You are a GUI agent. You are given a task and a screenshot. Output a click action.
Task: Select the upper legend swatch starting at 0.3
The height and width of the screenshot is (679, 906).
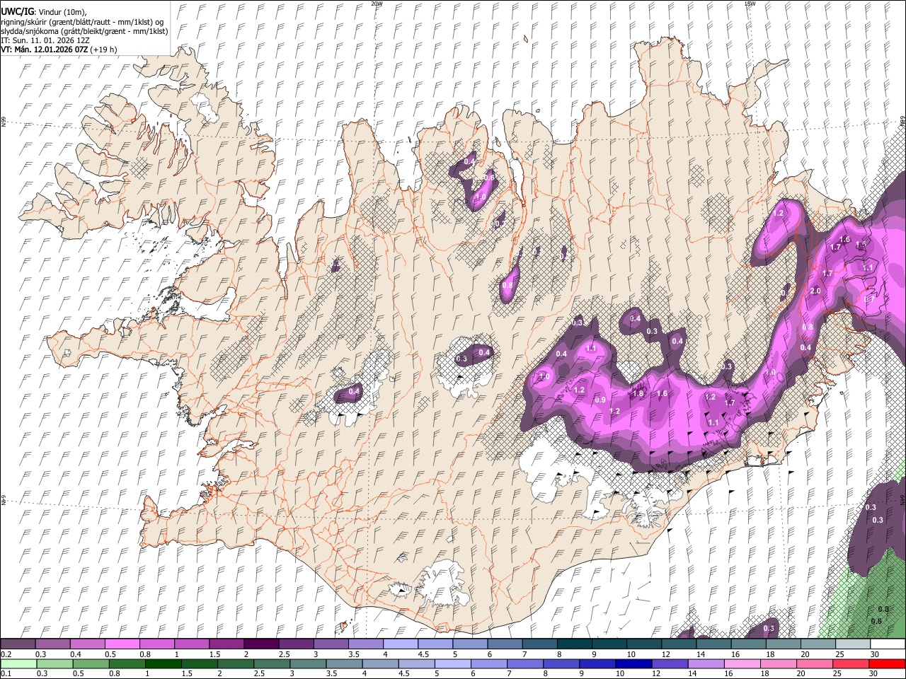(x=52, y=644)
